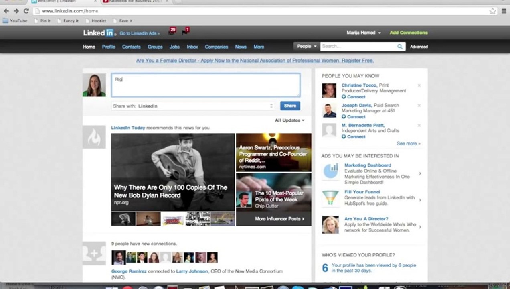Expand Are You A Director ad arrow
Screen dimensions: 510x289
420,227
